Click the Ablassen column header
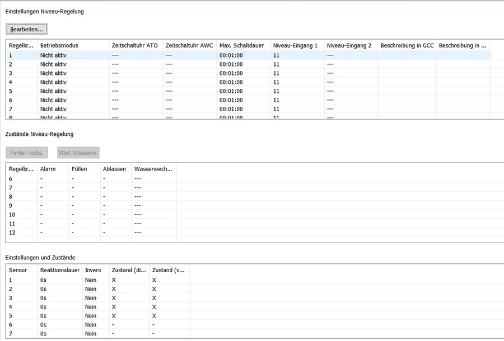504x341 pixels. tap(114, 169)
